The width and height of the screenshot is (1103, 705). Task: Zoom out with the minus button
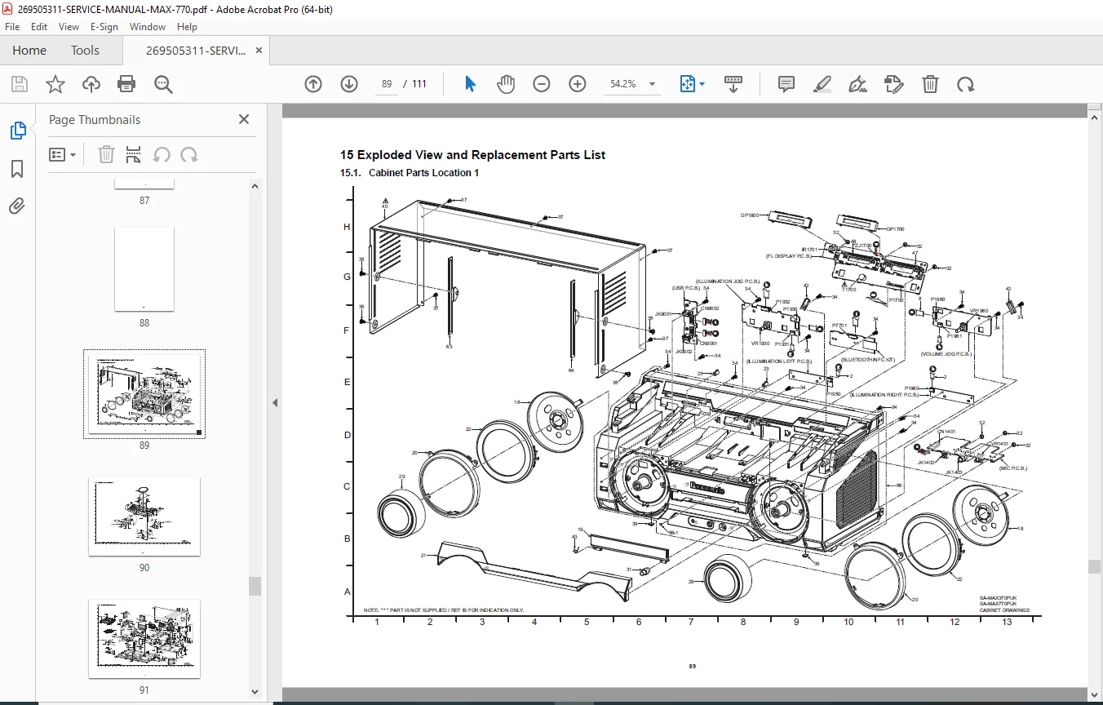click(542, 84)
